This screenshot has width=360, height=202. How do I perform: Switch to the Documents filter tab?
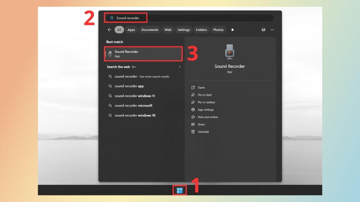pos(150,30)
